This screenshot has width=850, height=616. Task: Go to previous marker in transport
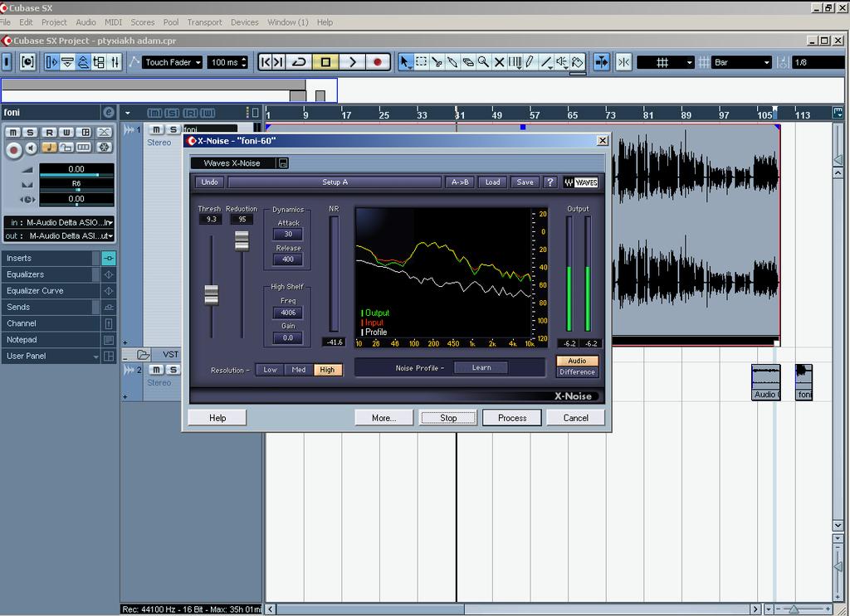coord(265,62)
